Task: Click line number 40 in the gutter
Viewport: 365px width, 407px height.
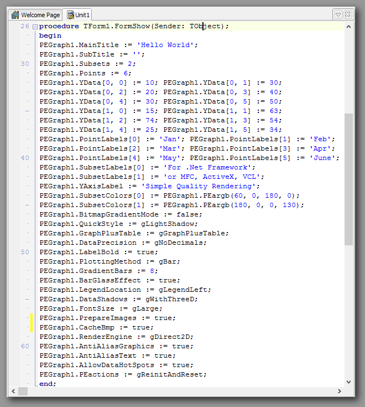Action: 25,158
